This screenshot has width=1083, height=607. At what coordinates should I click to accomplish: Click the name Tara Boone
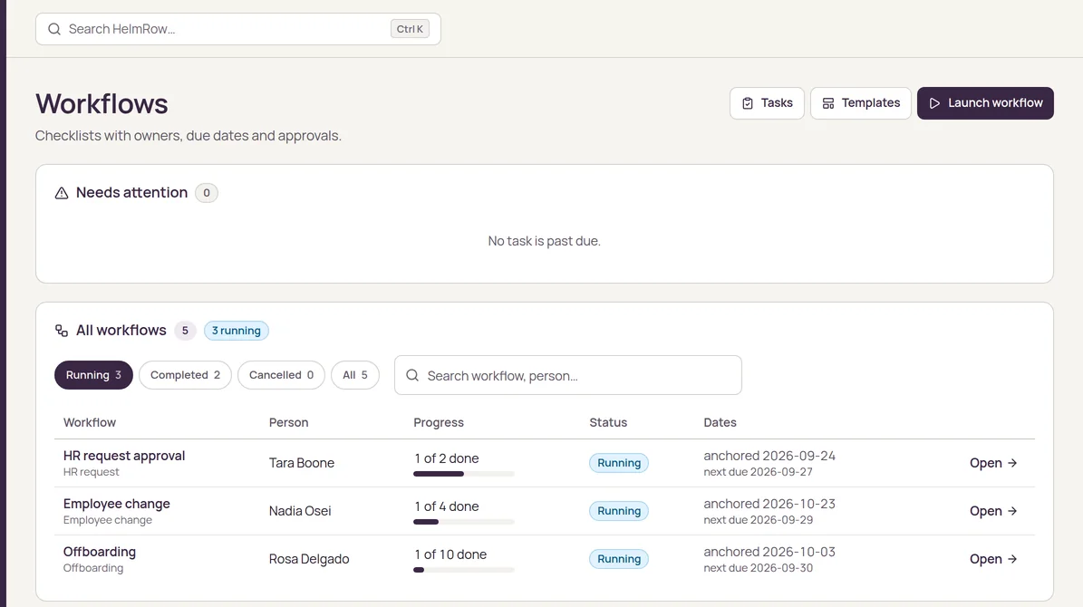pos(302,463)
